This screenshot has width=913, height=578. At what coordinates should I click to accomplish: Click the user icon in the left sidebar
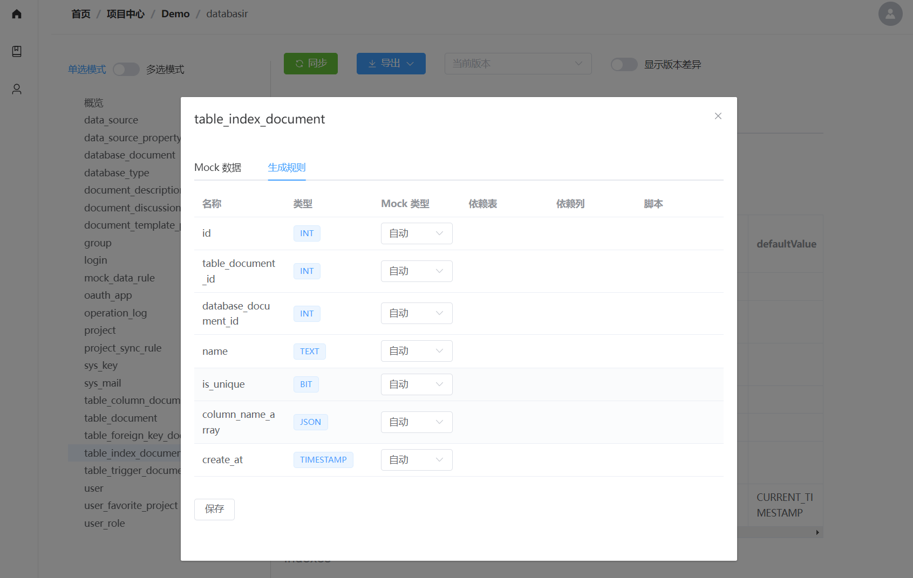(17, 89)
